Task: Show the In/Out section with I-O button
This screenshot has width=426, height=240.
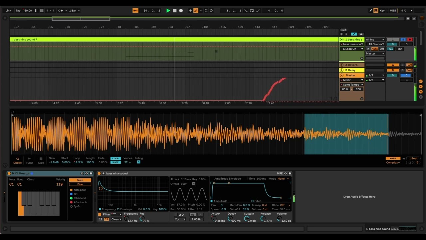Action: coord(421,81)
